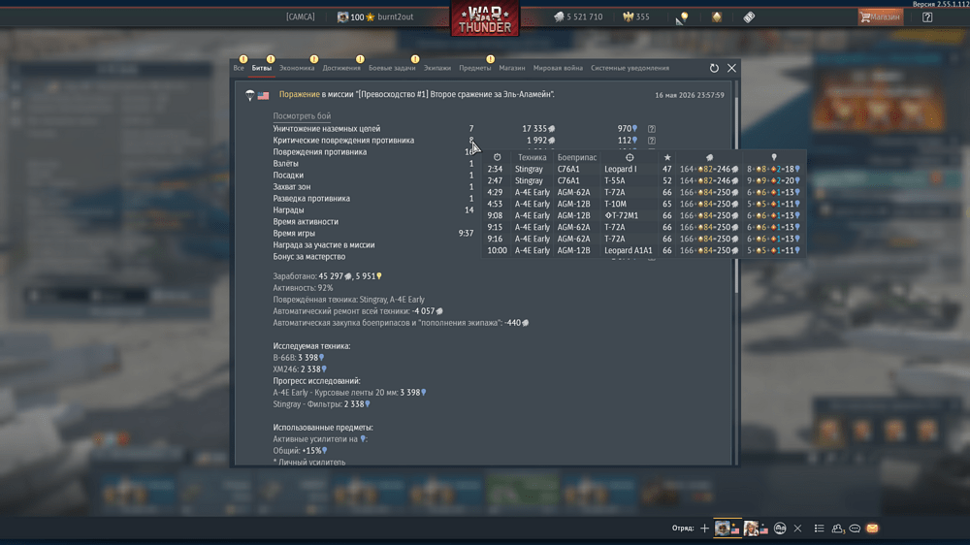Open the help question mark in the top bar
The height and width of the screenshot is (545, 970).
coord(927,17)
